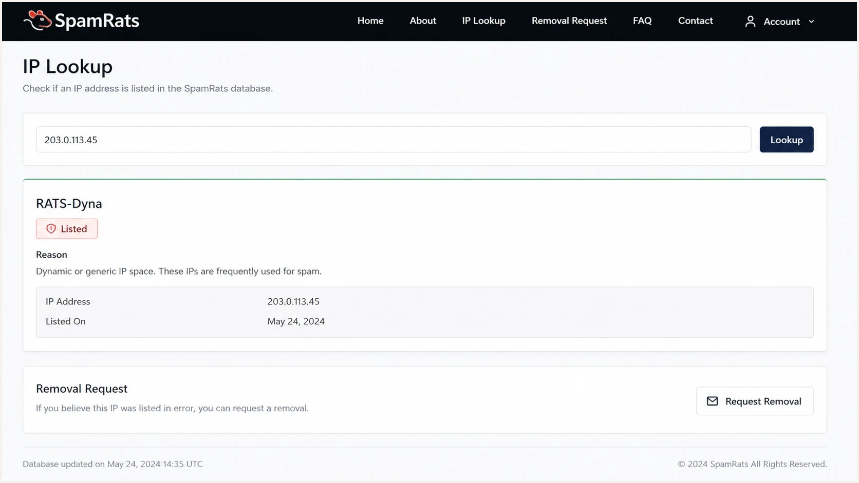Image resolution: width=859 pixels, height=483 pixels.
Task: Click the SpamRats rat logo icon
Action: coord(38,21)
